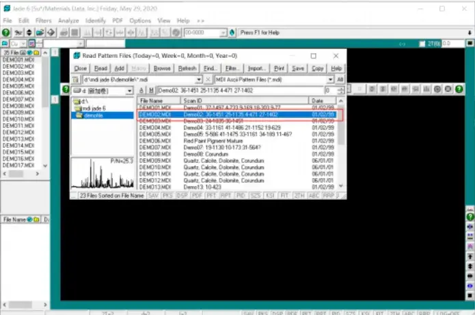475x315 pixels.
Task: Toggle the checkbox next to 2T(0) label
Action: [x=422, y=44]
